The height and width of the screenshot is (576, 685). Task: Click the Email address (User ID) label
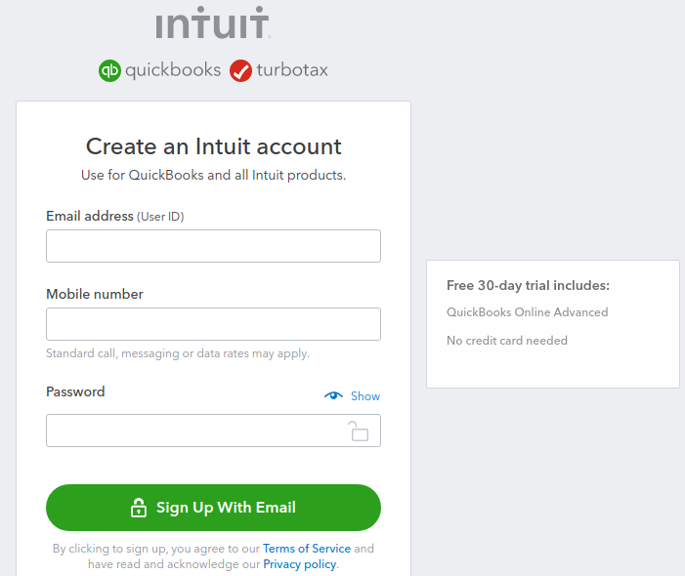click(x=115, y=216)
